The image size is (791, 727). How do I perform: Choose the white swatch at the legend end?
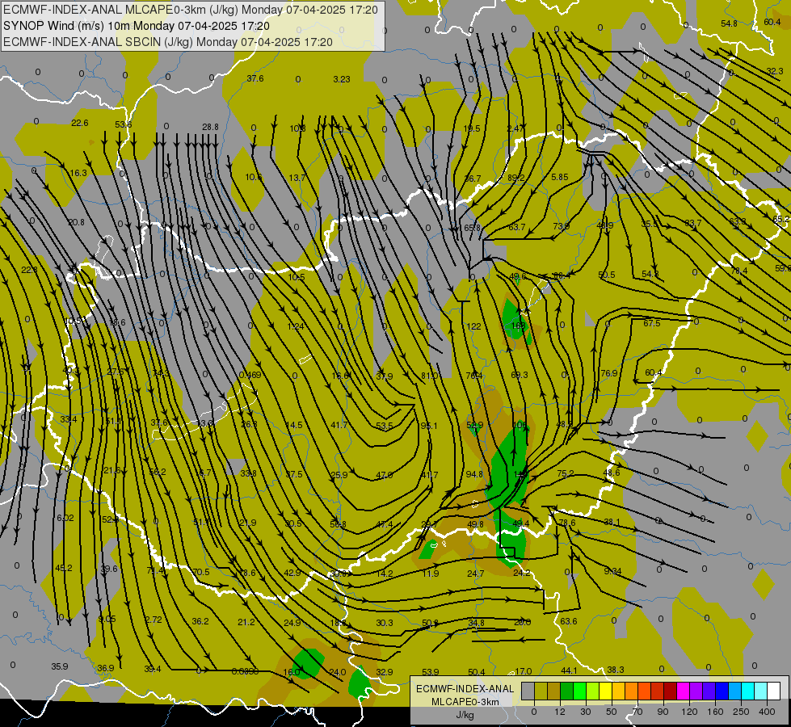(x=773, y=691)
